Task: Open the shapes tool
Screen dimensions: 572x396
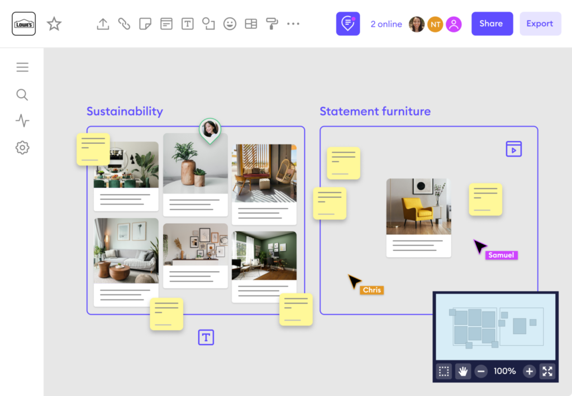Action: 208,24
